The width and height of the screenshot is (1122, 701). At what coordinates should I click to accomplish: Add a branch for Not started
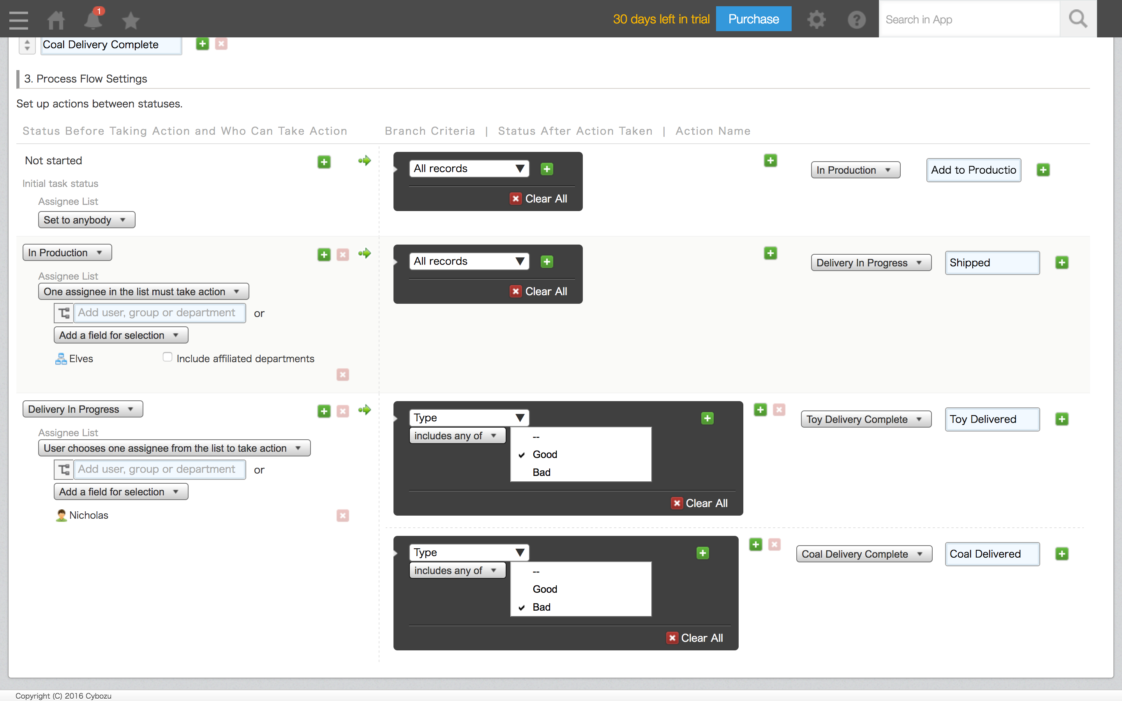pyautogui.click(x=771, y=160)
